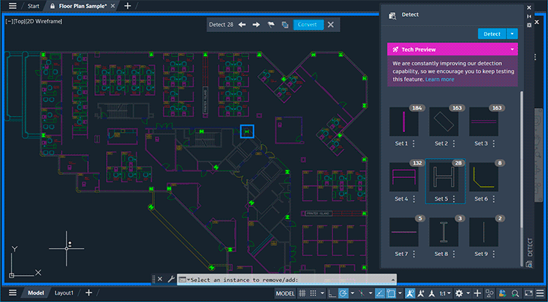
Task: Toggle drawing grid display
Action: pyautogui.click(x=302, y=293)
